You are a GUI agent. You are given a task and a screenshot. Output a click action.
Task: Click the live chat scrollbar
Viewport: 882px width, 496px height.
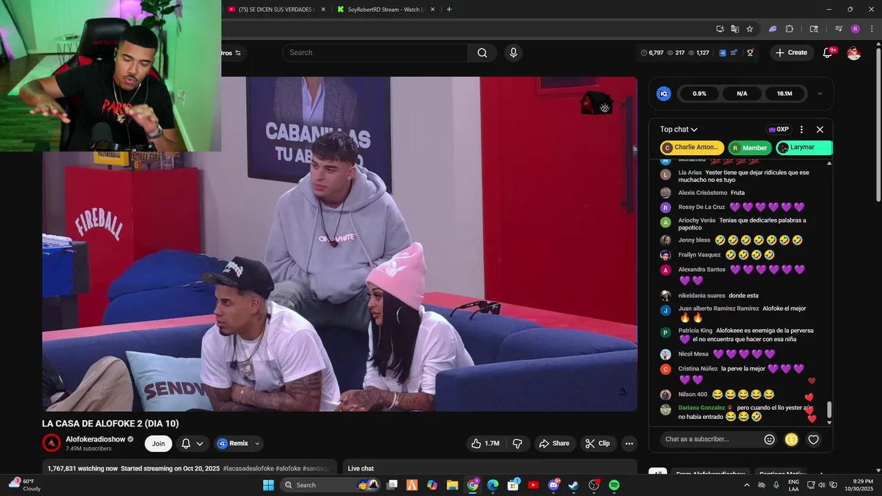pos(830,411)
